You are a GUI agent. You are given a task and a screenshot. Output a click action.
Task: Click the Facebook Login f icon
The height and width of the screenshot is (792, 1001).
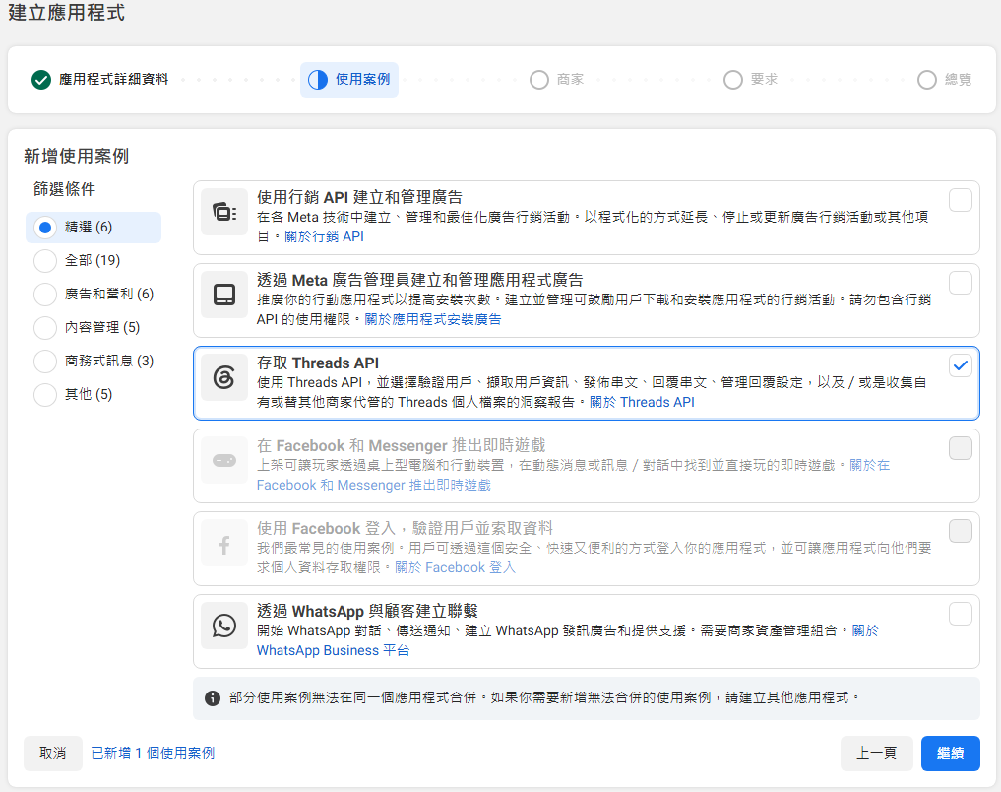pyautogui.click(x=224, y=544)
